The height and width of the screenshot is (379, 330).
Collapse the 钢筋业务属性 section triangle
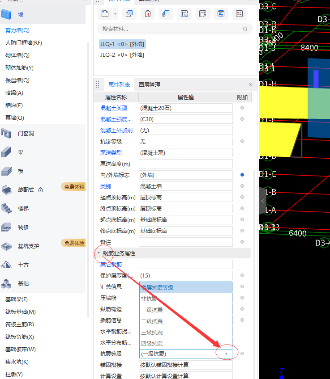click(x=99, y=253)
